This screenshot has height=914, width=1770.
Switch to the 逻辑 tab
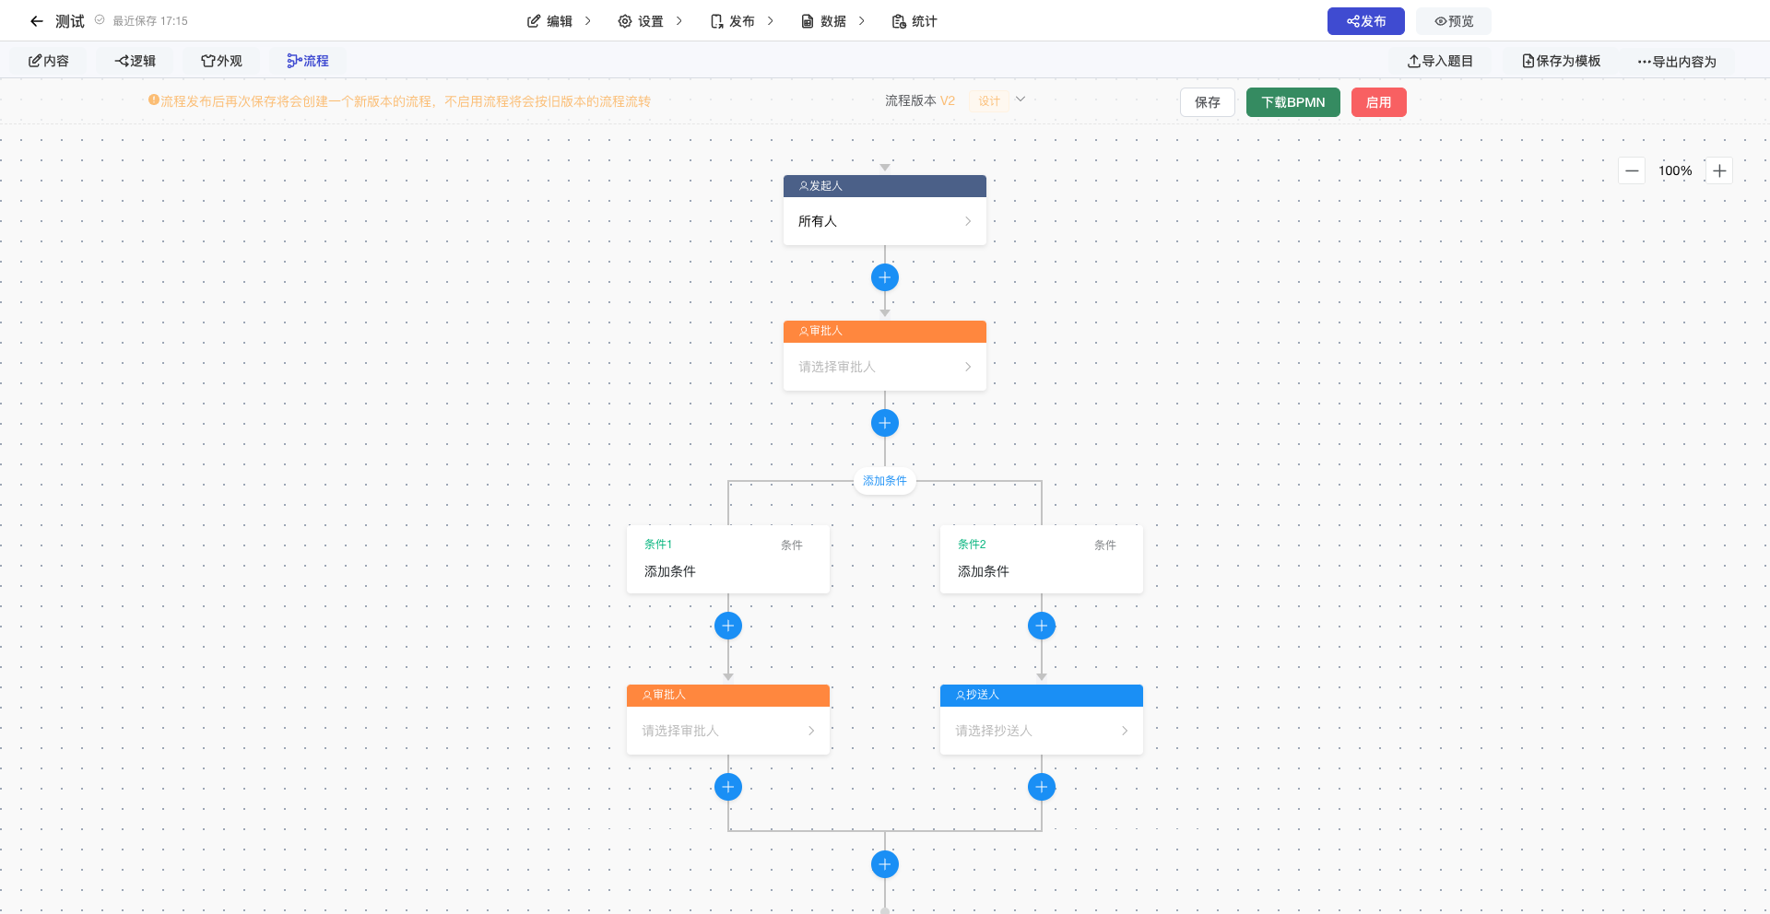[135, 61]
